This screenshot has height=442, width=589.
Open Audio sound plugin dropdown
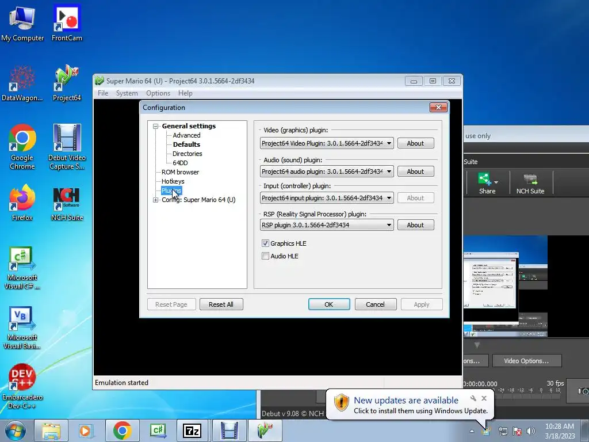point(327,172)
